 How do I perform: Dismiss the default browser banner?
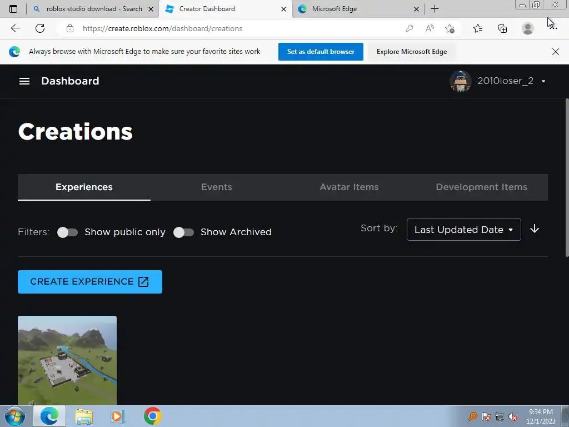point(556,52)
